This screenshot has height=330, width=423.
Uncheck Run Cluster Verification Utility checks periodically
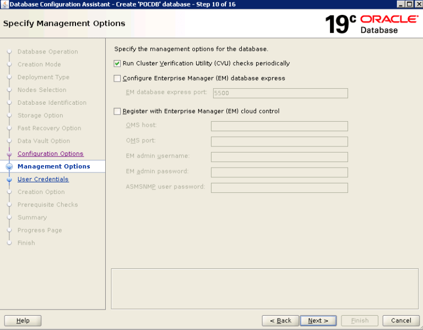117,63
